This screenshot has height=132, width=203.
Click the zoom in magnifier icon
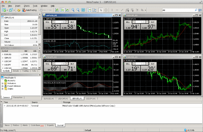coord(73,10)
